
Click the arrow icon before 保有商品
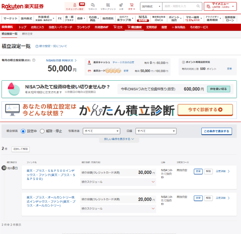(x=173, y=27)
